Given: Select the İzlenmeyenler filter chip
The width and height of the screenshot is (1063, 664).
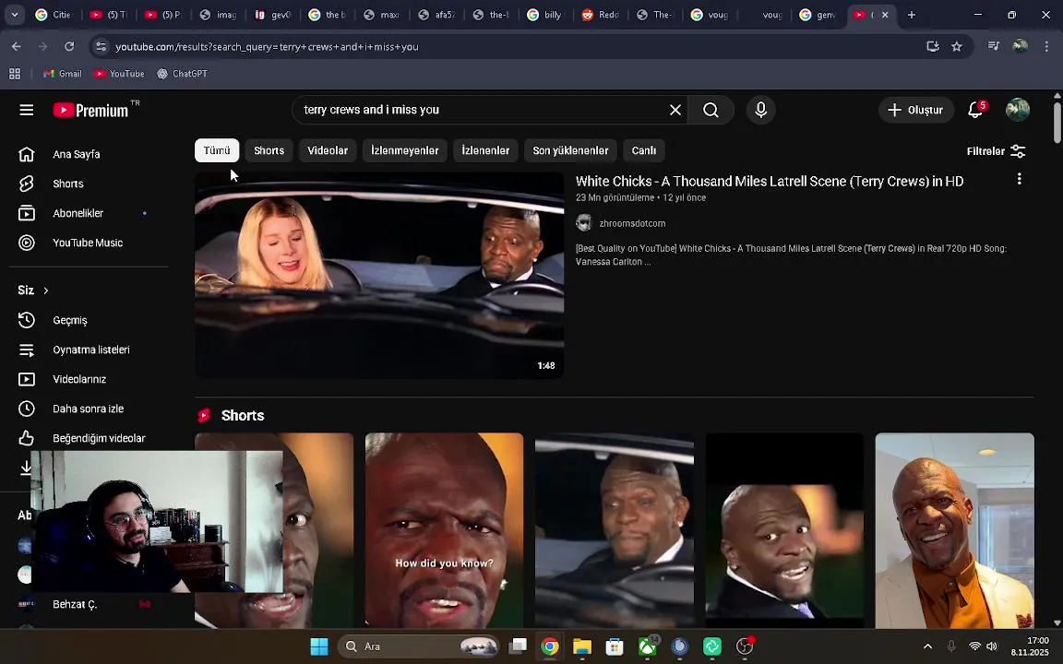Looking at the screenshot, I should tap(405, 150).
